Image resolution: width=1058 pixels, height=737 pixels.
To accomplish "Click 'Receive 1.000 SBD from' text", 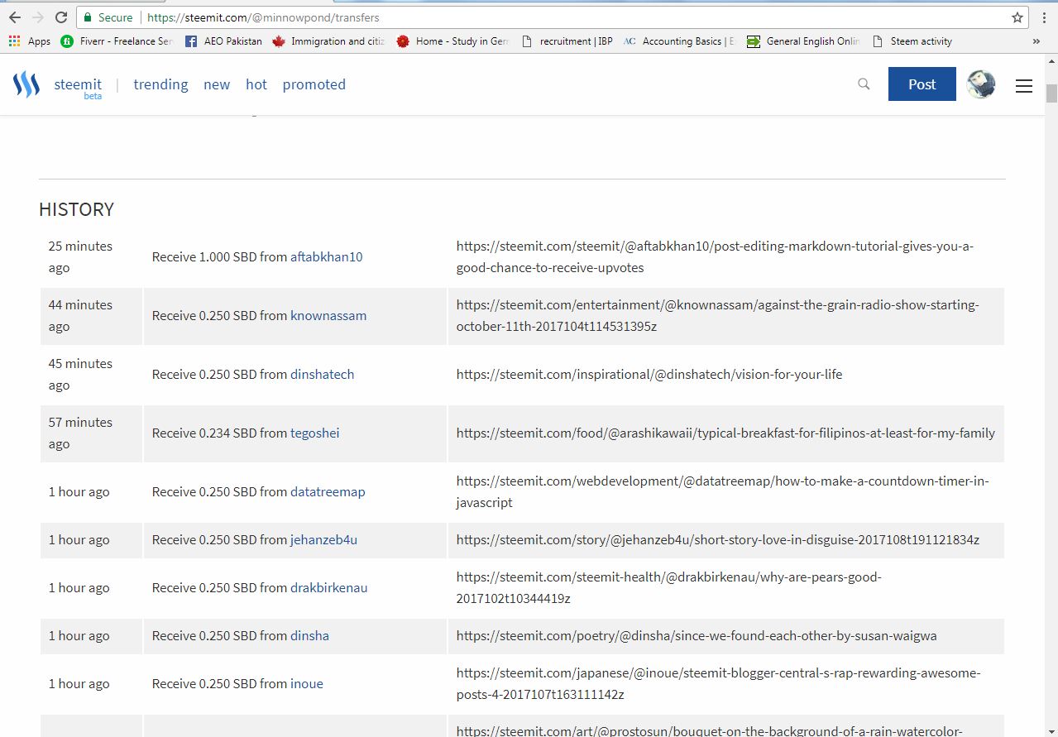I will click(219, 257).
